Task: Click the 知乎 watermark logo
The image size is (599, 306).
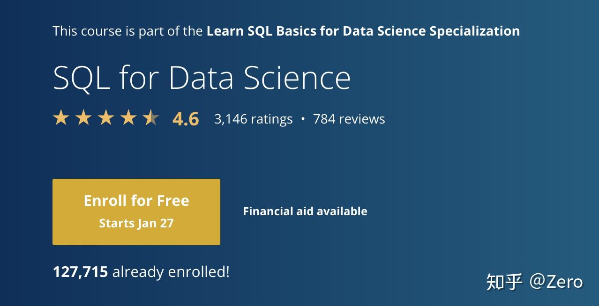Action: (x=504, y=282)
